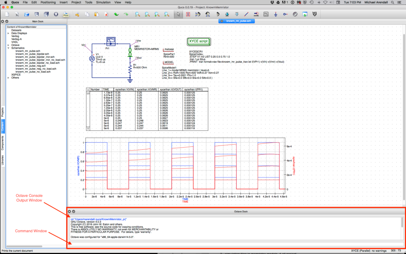The width and height of the screenshot is (406, 254).
Task: Open the Simulation menu
Action: point(103,2)
